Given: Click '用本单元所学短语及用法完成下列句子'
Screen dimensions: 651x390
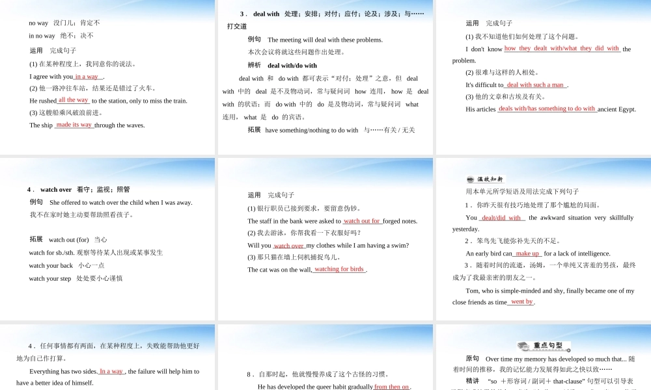Looking at the screenshot, I should [x=522, y=192].
